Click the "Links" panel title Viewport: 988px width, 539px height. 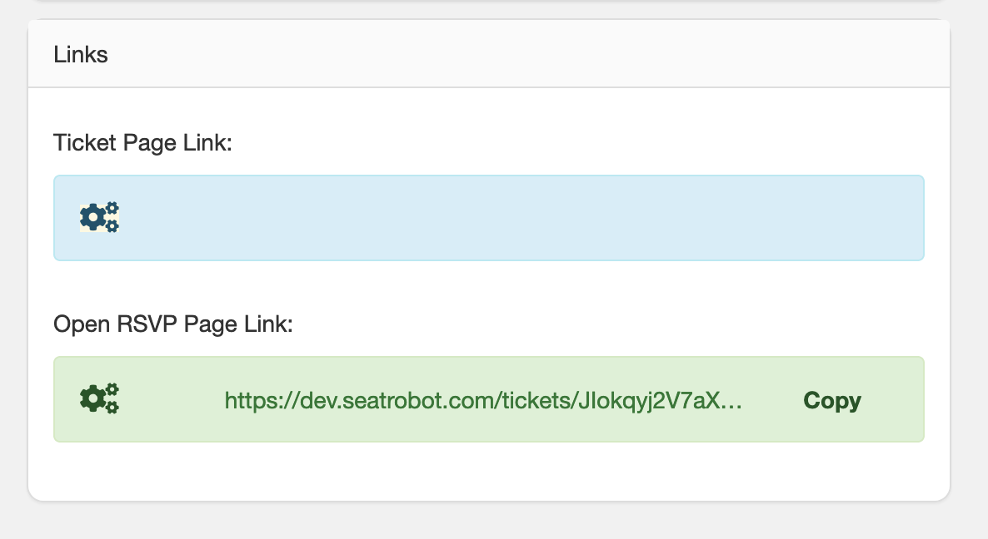[81, 55]
